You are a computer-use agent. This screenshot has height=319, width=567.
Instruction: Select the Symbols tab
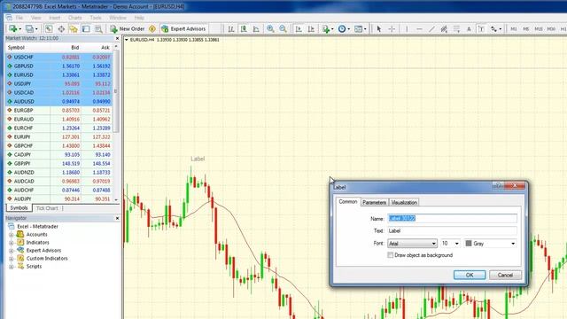tap(19, 208)
